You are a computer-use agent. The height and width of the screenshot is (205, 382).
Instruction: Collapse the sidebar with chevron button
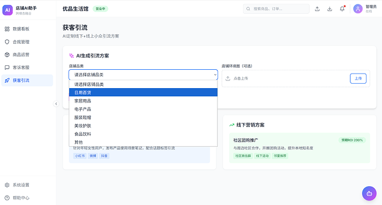(x=56, y=104)
